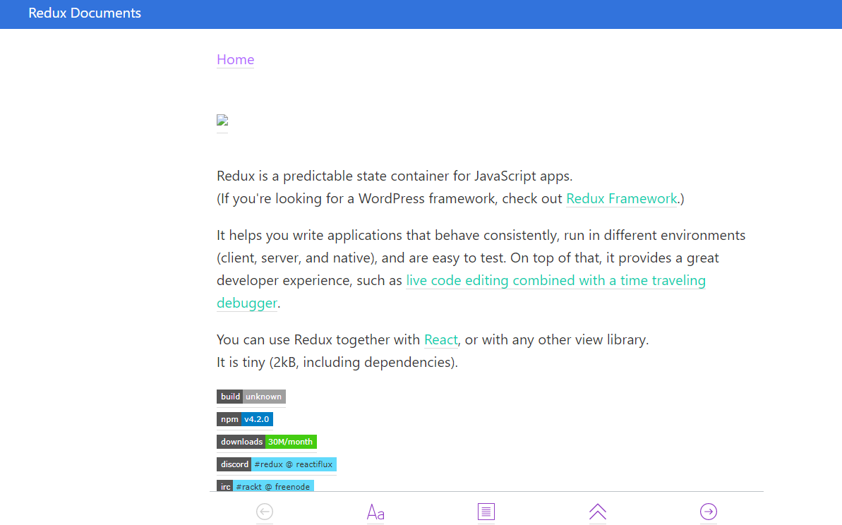Click the Redux predictable state container text

click(x=395, y=176)
